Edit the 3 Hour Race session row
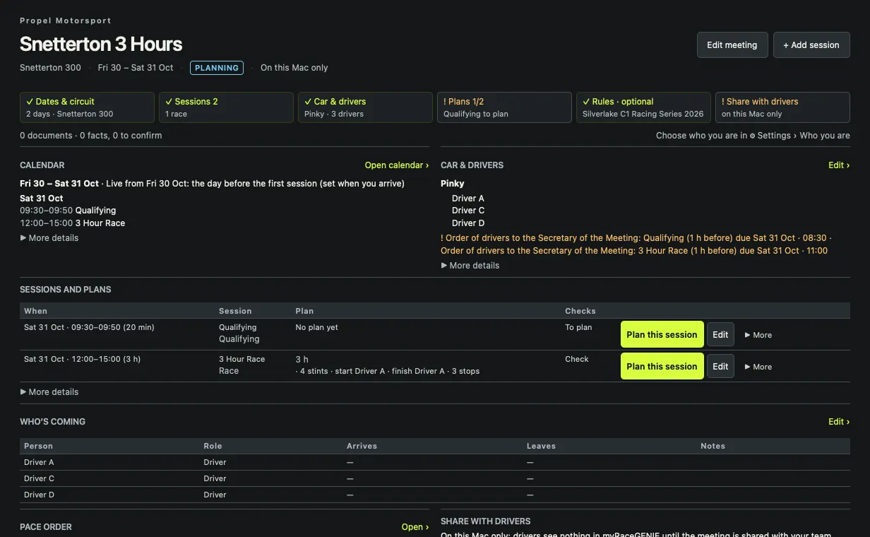870x537 pixels. point(720,367)
